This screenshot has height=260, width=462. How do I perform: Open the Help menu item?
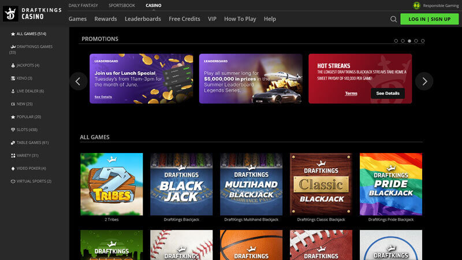(x=270, y=19)
